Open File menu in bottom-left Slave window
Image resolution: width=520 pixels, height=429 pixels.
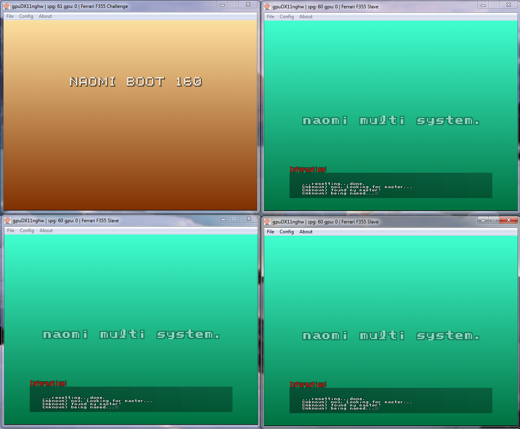point(11,231)
